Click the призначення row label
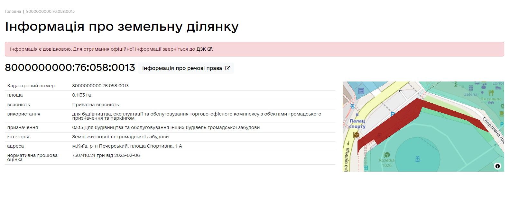Screen dimensions: 510x206 (x=23, y=127)
